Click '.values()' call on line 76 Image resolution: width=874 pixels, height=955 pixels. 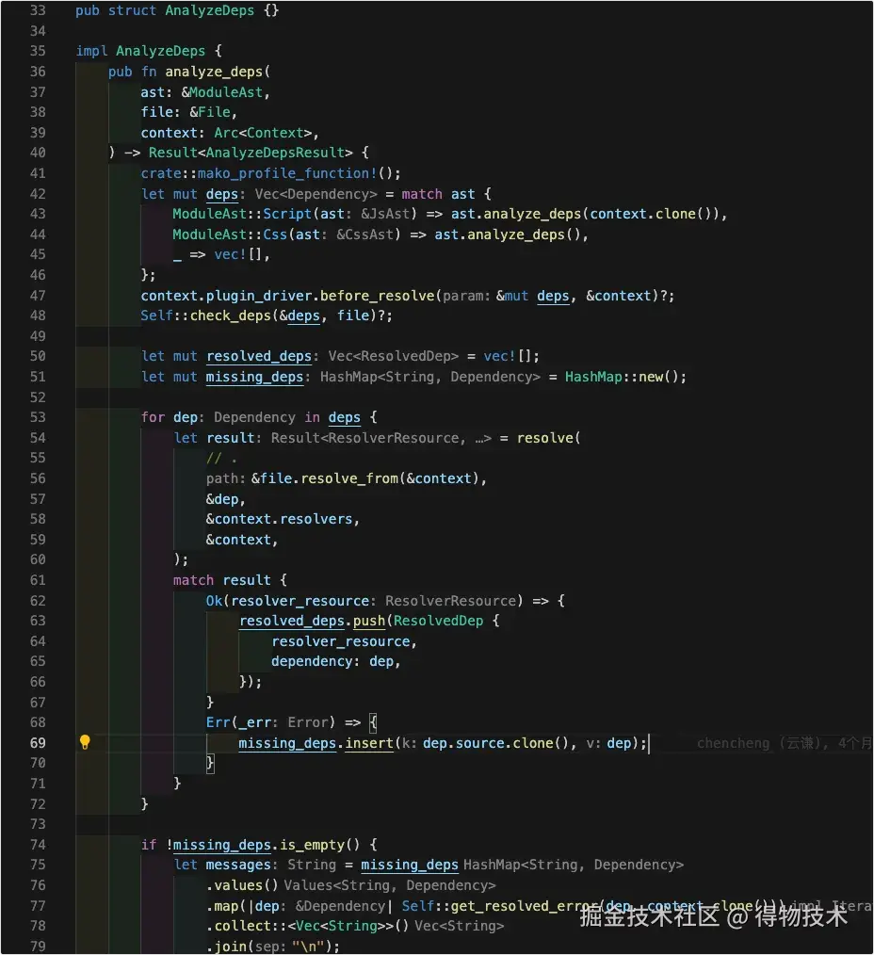coord(242,885)
